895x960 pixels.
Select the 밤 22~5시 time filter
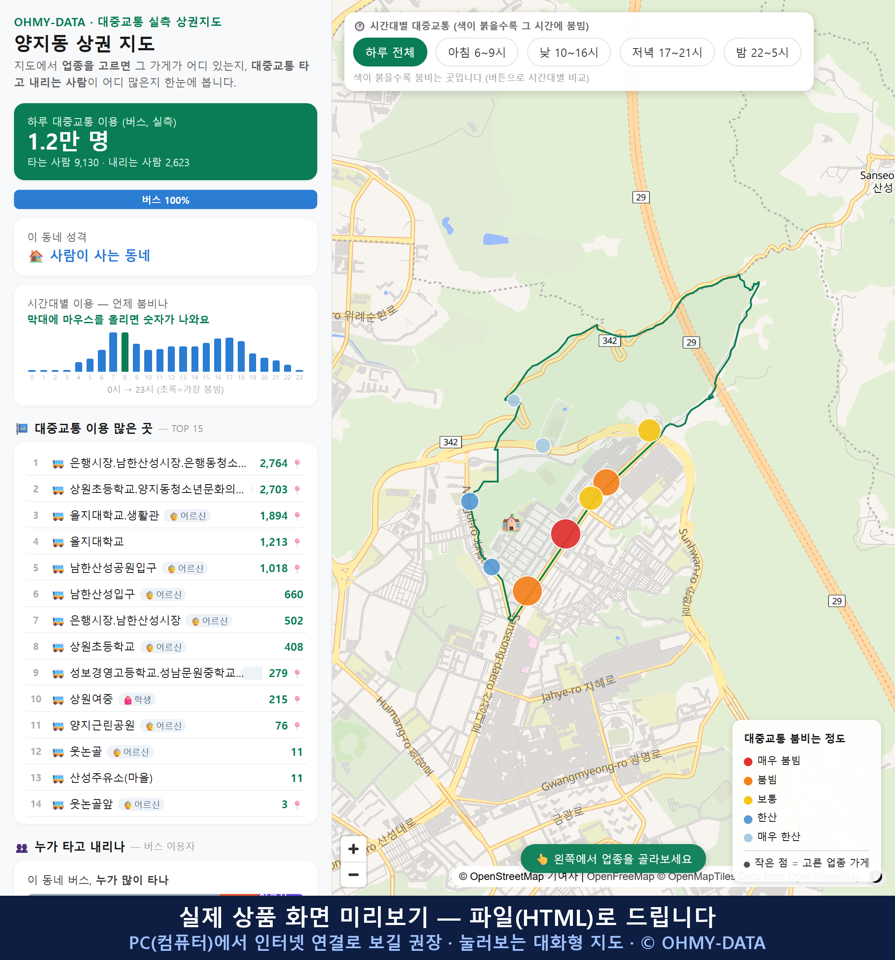[762, 52]
